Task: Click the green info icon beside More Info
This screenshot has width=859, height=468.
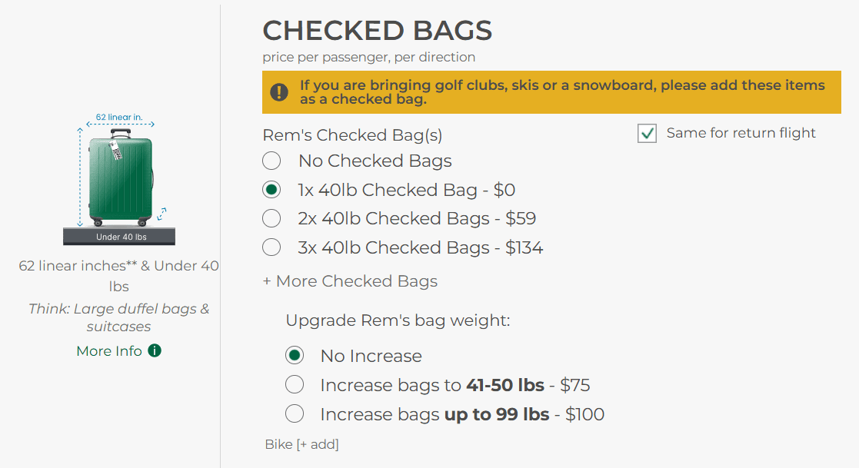Action: click(x=155, y=350)
